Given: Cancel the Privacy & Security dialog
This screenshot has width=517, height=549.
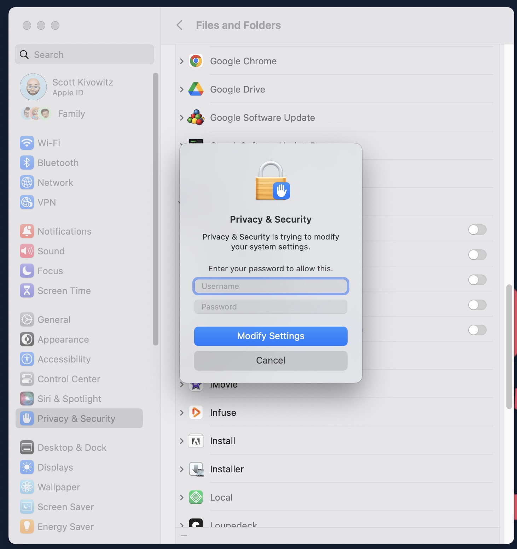Looking at the screenshot, I should (271, 360).
